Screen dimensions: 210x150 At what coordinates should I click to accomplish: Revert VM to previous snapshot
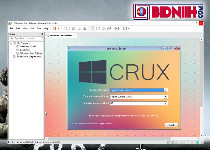click(79, 29)
